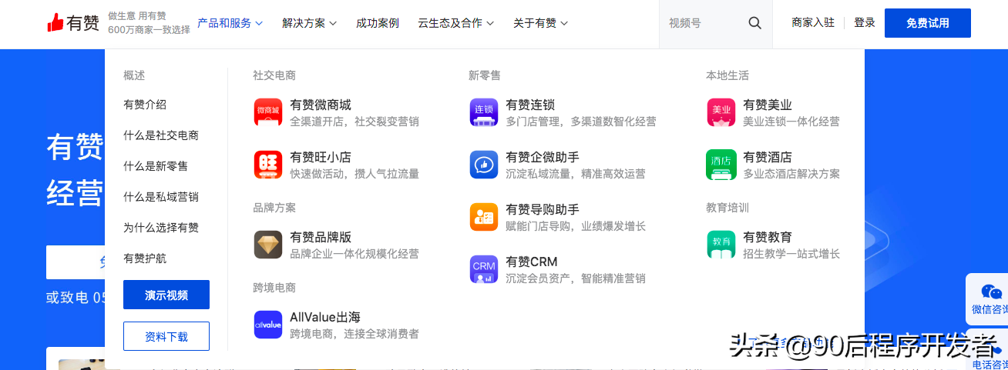Open 有赞企微助手 icon

(x=484, y=165)
